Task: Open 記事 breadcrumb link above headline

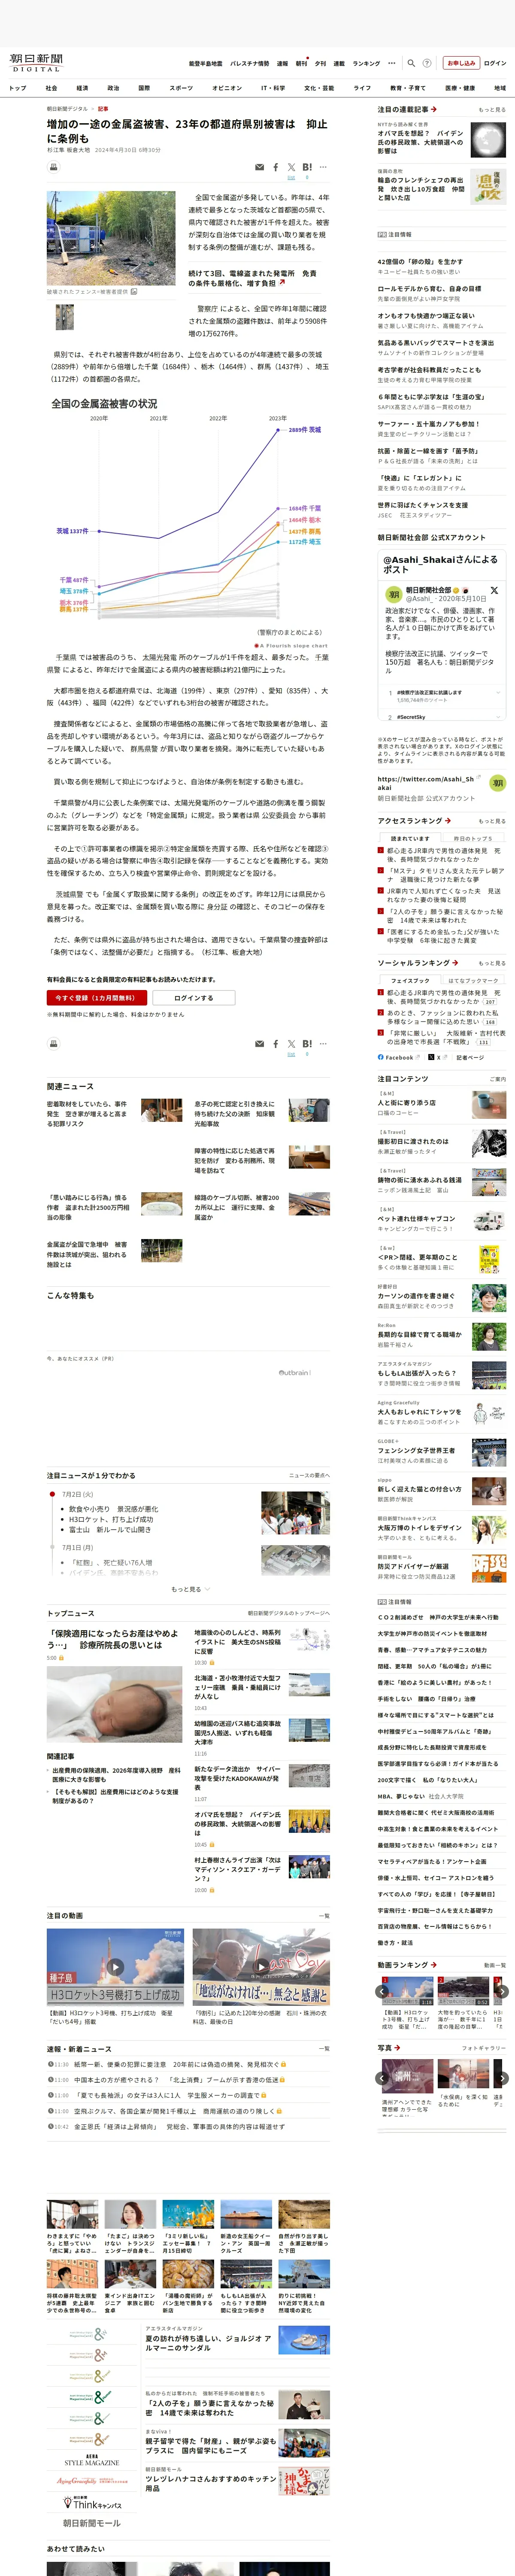Action: [x=103, y=109]
